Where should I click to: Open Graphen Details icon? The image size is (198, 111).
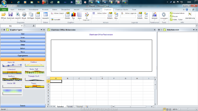click(67, 16)
